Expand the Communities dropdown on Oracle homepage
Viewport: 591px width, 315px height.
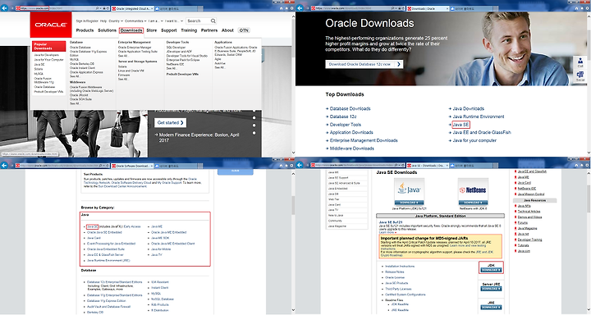[135, 21]
